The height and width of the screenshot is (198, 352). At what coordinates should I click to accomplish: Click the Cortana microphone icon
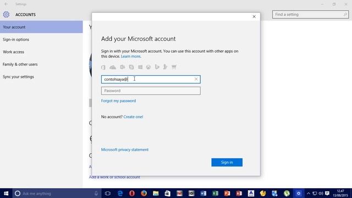pos(96,193)
